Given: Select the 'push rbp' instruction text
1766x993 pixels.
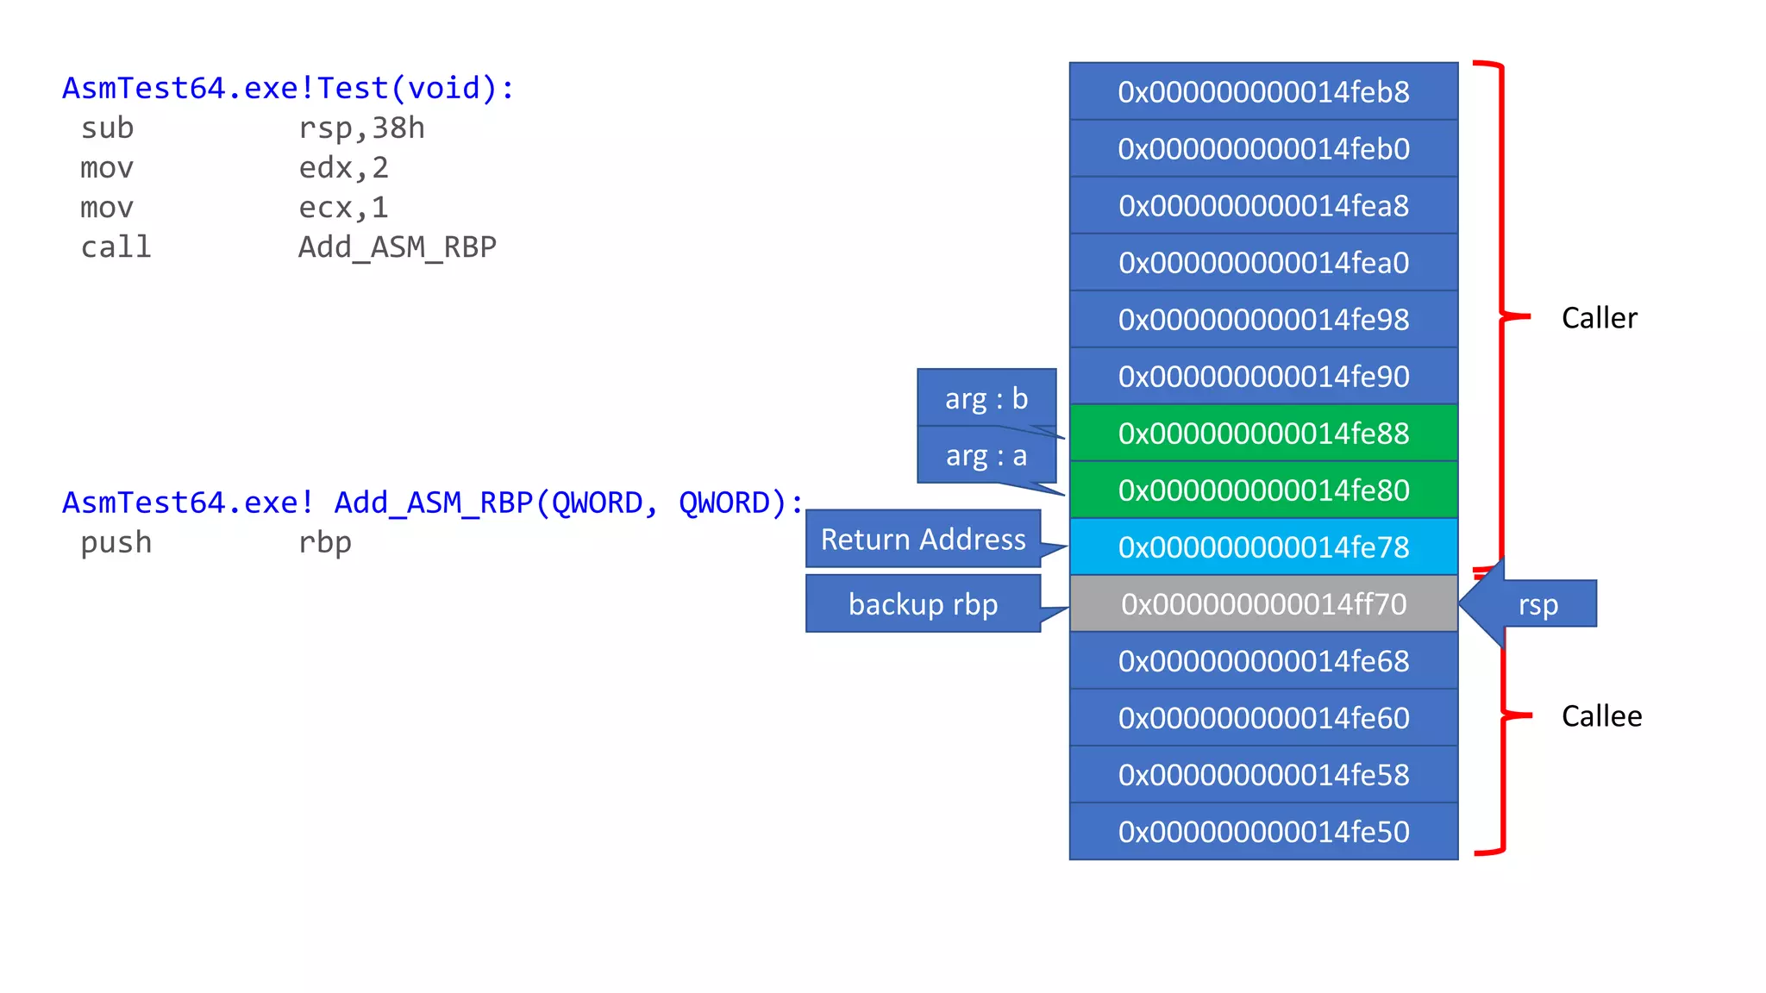Looking at the screenshot, I should coord(216,543).
